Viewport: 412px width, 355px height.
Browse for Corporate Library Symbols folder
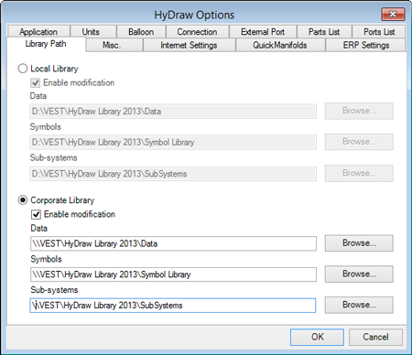359,274
